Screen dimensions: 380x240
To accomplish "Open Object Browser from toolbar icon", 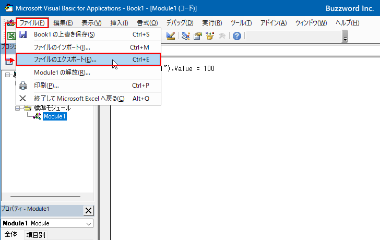I will point(210,36).
